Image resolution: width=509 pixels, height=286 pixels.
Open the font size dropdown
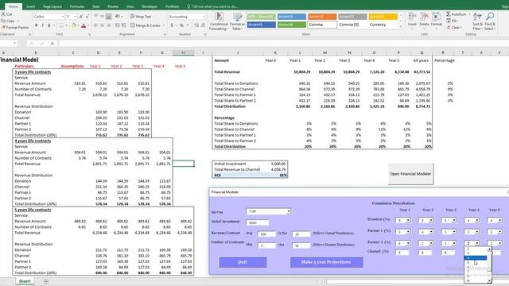tap(76, 16)
